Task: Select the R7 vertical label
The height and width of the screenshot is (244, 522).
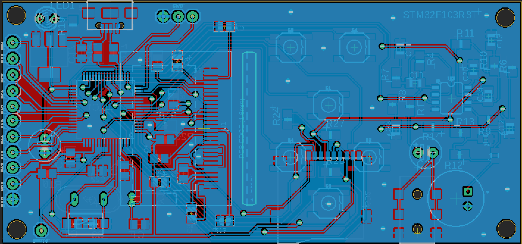Action: (x=385, y=74)
